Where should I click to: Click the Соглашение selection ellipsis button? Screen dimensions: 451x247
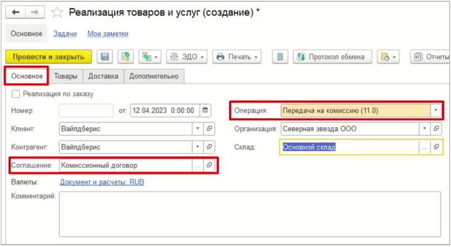(x=198, y=165)
